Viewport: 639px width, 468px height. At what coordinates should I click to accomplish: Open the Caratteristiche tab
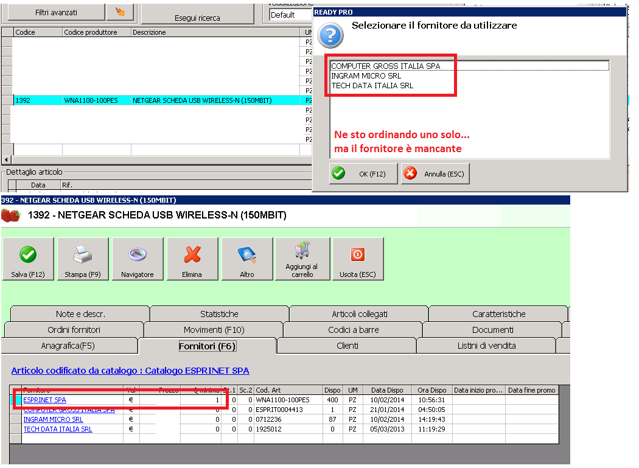(x=499, y=314)
